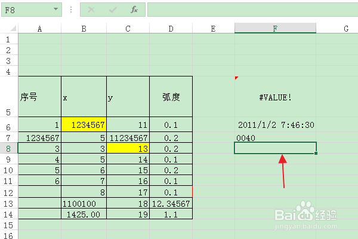The image size is (358, 239).
Task: Select row 16 header
Action: [9, 235]
